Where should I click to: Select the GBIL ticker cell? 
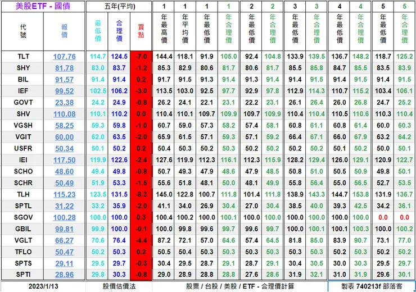click(x=23, y=229)
